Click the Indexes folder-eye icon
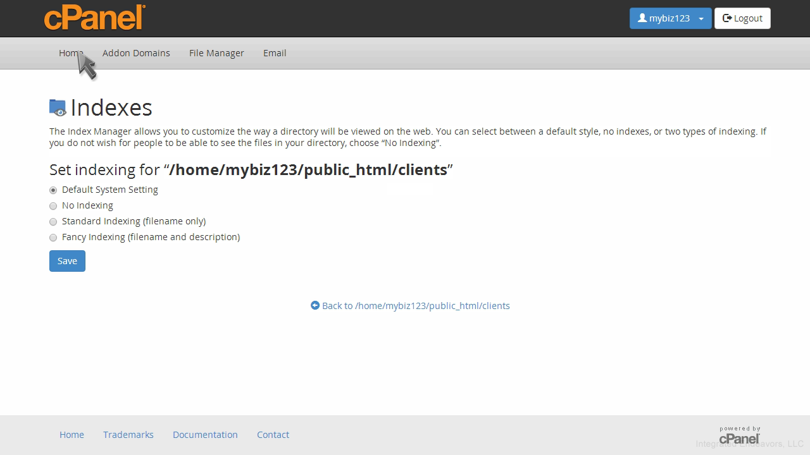Image resolution: width=810 pixels, height=455 pixels. (58, 108)
